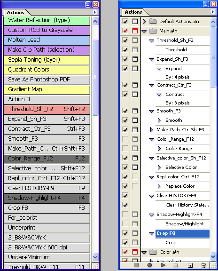Viewport: 218px width, 271px height.
Task: Click the Create new action icon
Action: click(190, 265)
